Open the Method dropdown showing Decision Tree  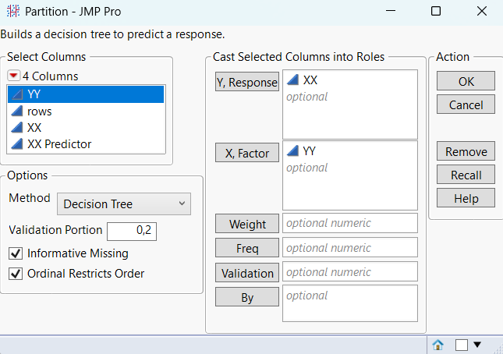[x=124, y=204]
